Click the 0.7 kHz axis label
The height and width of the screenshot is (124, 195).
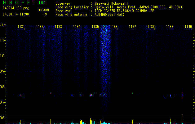pos(2,102)
